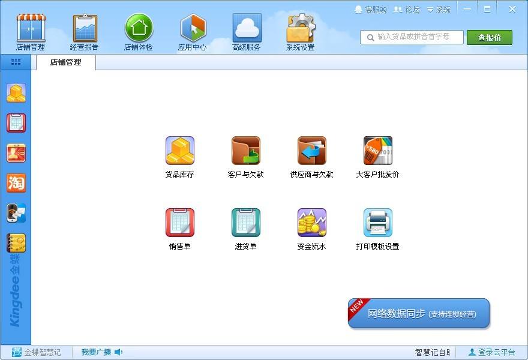Click sidebar yellow notebook icon
The image size is (528, 360).
pyautogui.click(x=16, y=243)
